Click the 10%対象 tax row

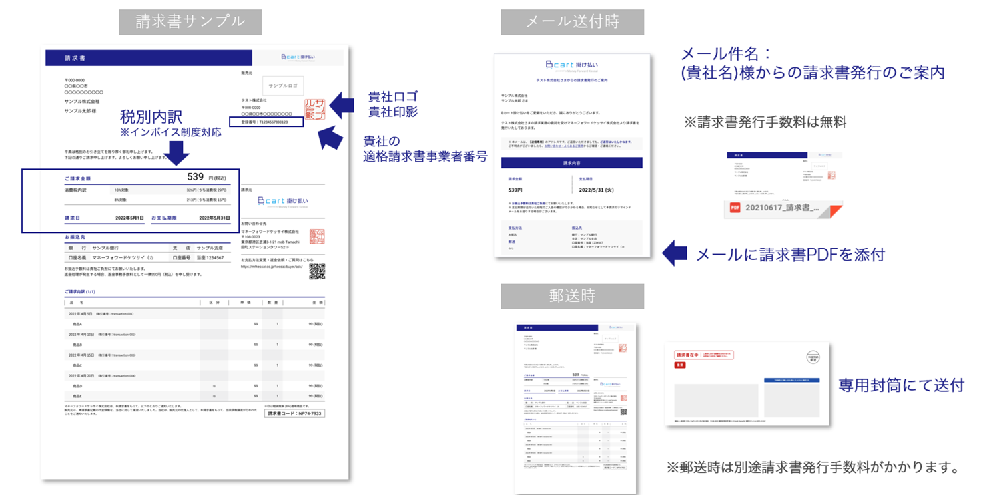[171, 190]
